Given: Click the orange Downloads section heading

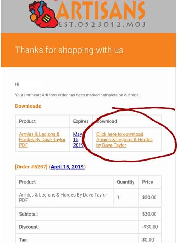Looking at the screenshot, I should point(28,106).
